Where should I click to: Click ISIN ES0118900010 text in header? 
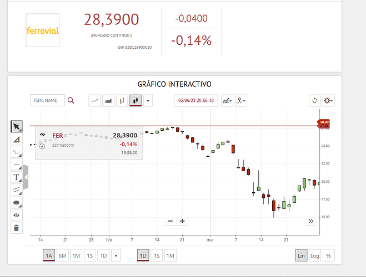click(x=134, y=47)
